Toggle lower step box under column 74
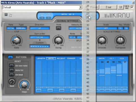The image size is (136, 102). 119,90
